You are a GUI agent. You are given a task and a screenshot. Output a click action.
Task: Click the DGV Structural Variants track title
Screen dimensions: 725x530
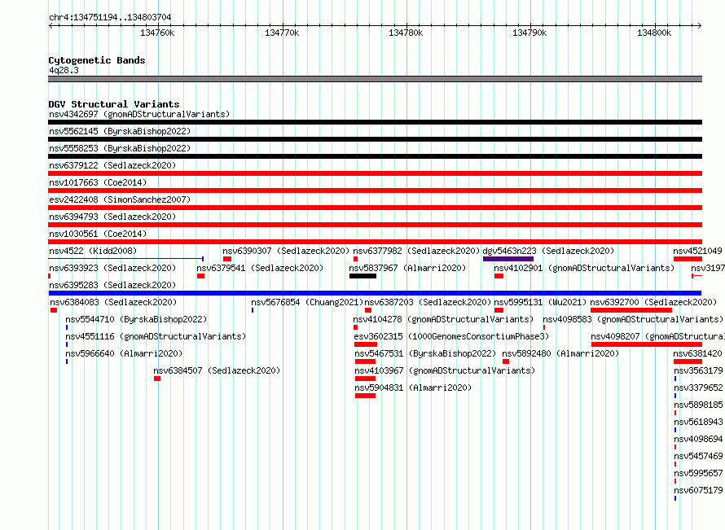(x=114, y=104)
